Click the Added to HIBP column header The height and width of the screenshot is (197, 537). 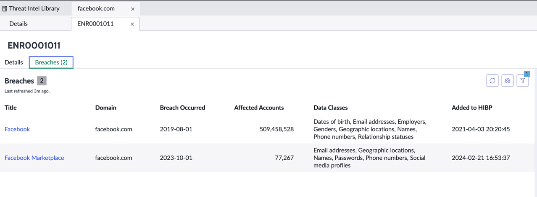472,107
